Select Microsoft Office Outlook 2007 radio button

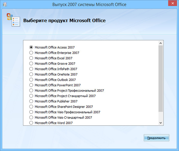pos(31,80)
